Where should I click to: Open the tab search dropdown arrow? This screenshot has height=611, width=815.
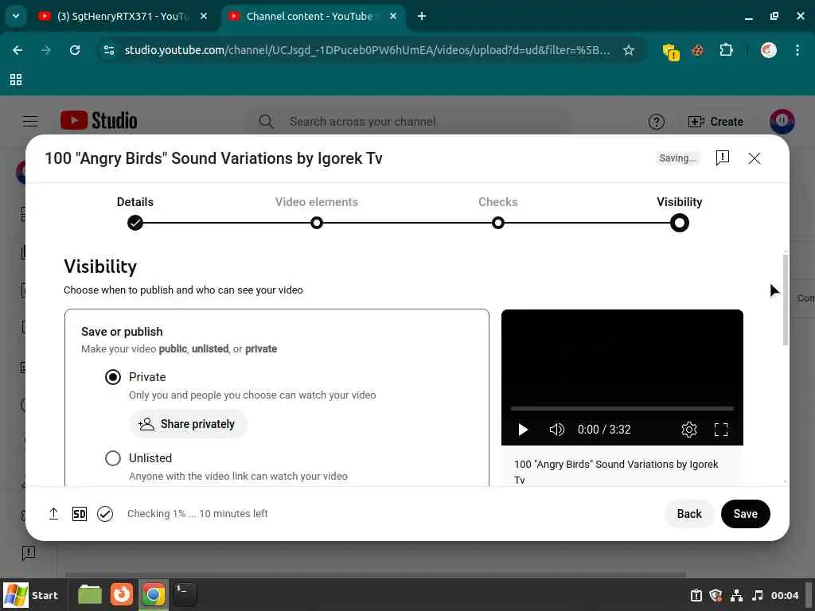tap(16, 16)
